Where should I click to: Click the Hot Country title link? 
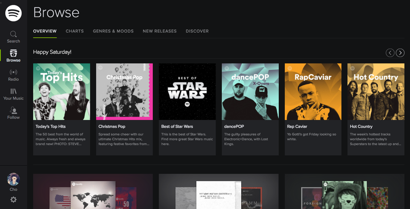click(x=361, y=126)
